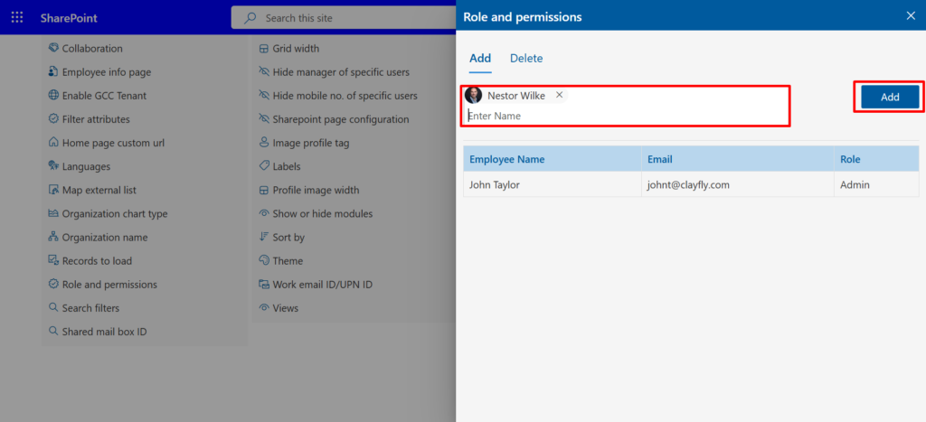Image resolution: width=926 pixels, height=422 pixels.
Task: Click the Sharepoint page configuration icon
Action: pyautogui.click(x=264, y=119)
